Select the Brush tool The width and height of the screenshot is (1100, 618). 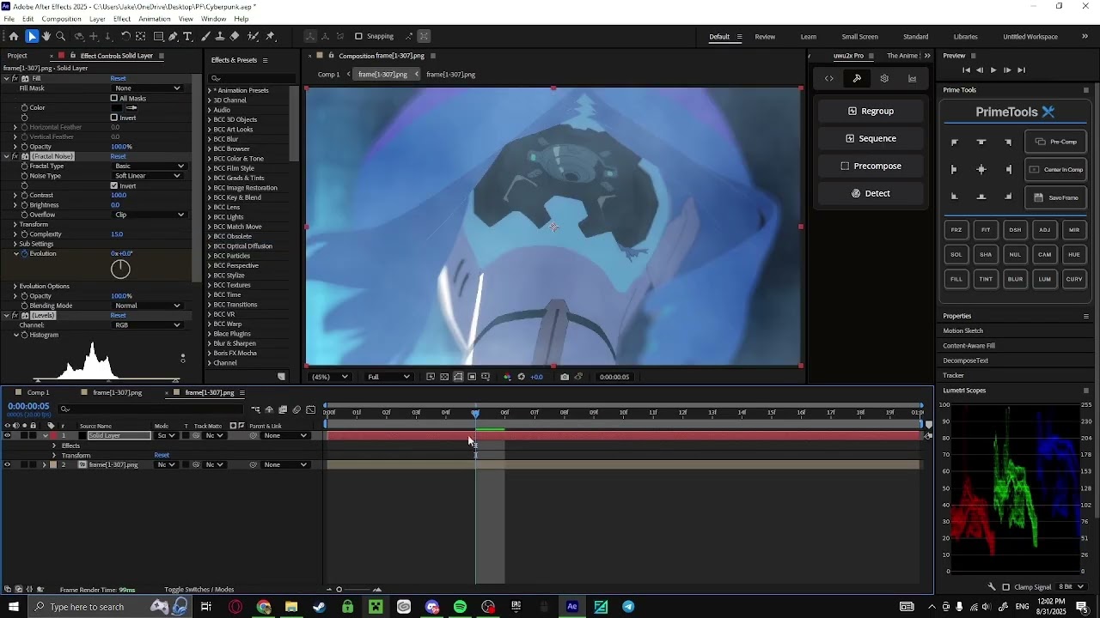205,36
